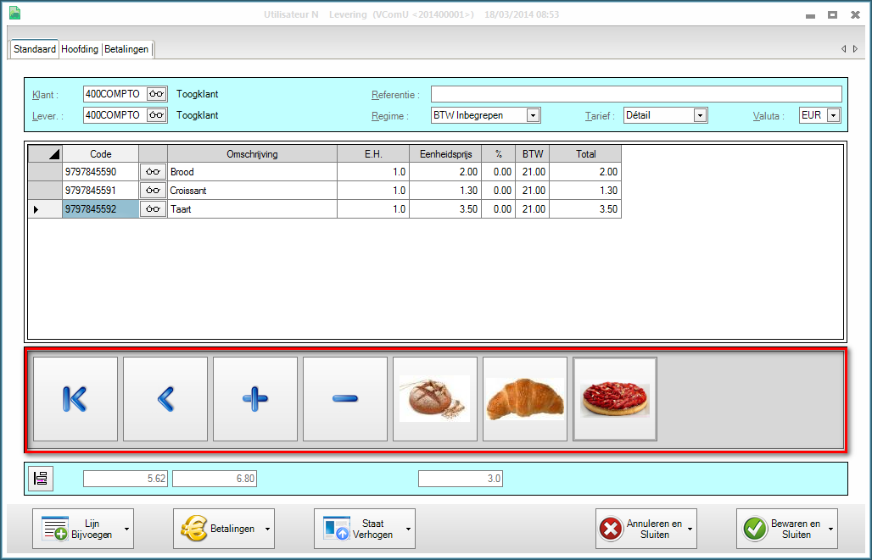Viewport: 872px width, 560px height.
Task: Expand the Annuleren en Sluiten dropdown arrow
Action: [x=691, y=530]
